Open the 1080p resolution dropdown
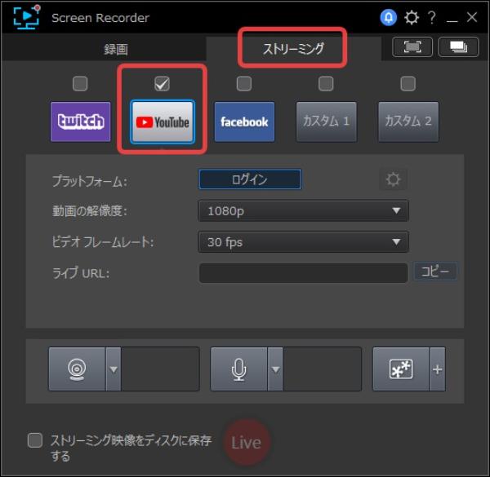The image size is (490, 477). point(304,211)
